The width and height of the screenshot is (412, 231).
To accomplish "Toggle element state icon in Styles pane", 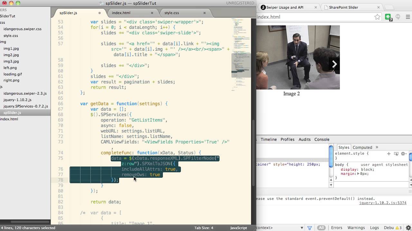I will coord(396,154).
